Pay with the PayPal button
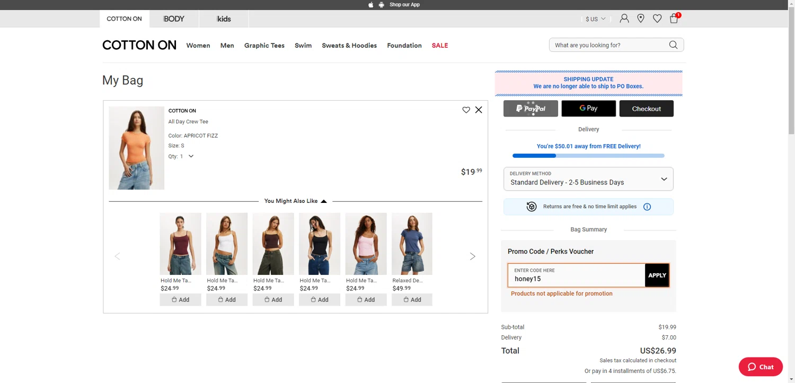Image resolution: width=795 pixels, height=383 pixels. (x=531, y=109)
